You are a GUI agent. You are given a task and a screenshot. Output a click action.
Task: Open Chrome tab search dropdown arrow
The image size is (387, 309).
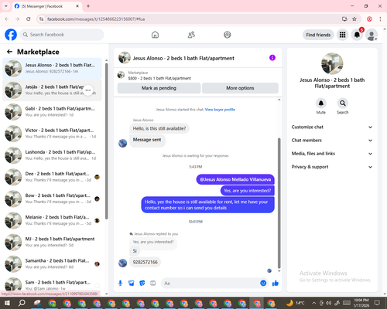tap(6, 6)
